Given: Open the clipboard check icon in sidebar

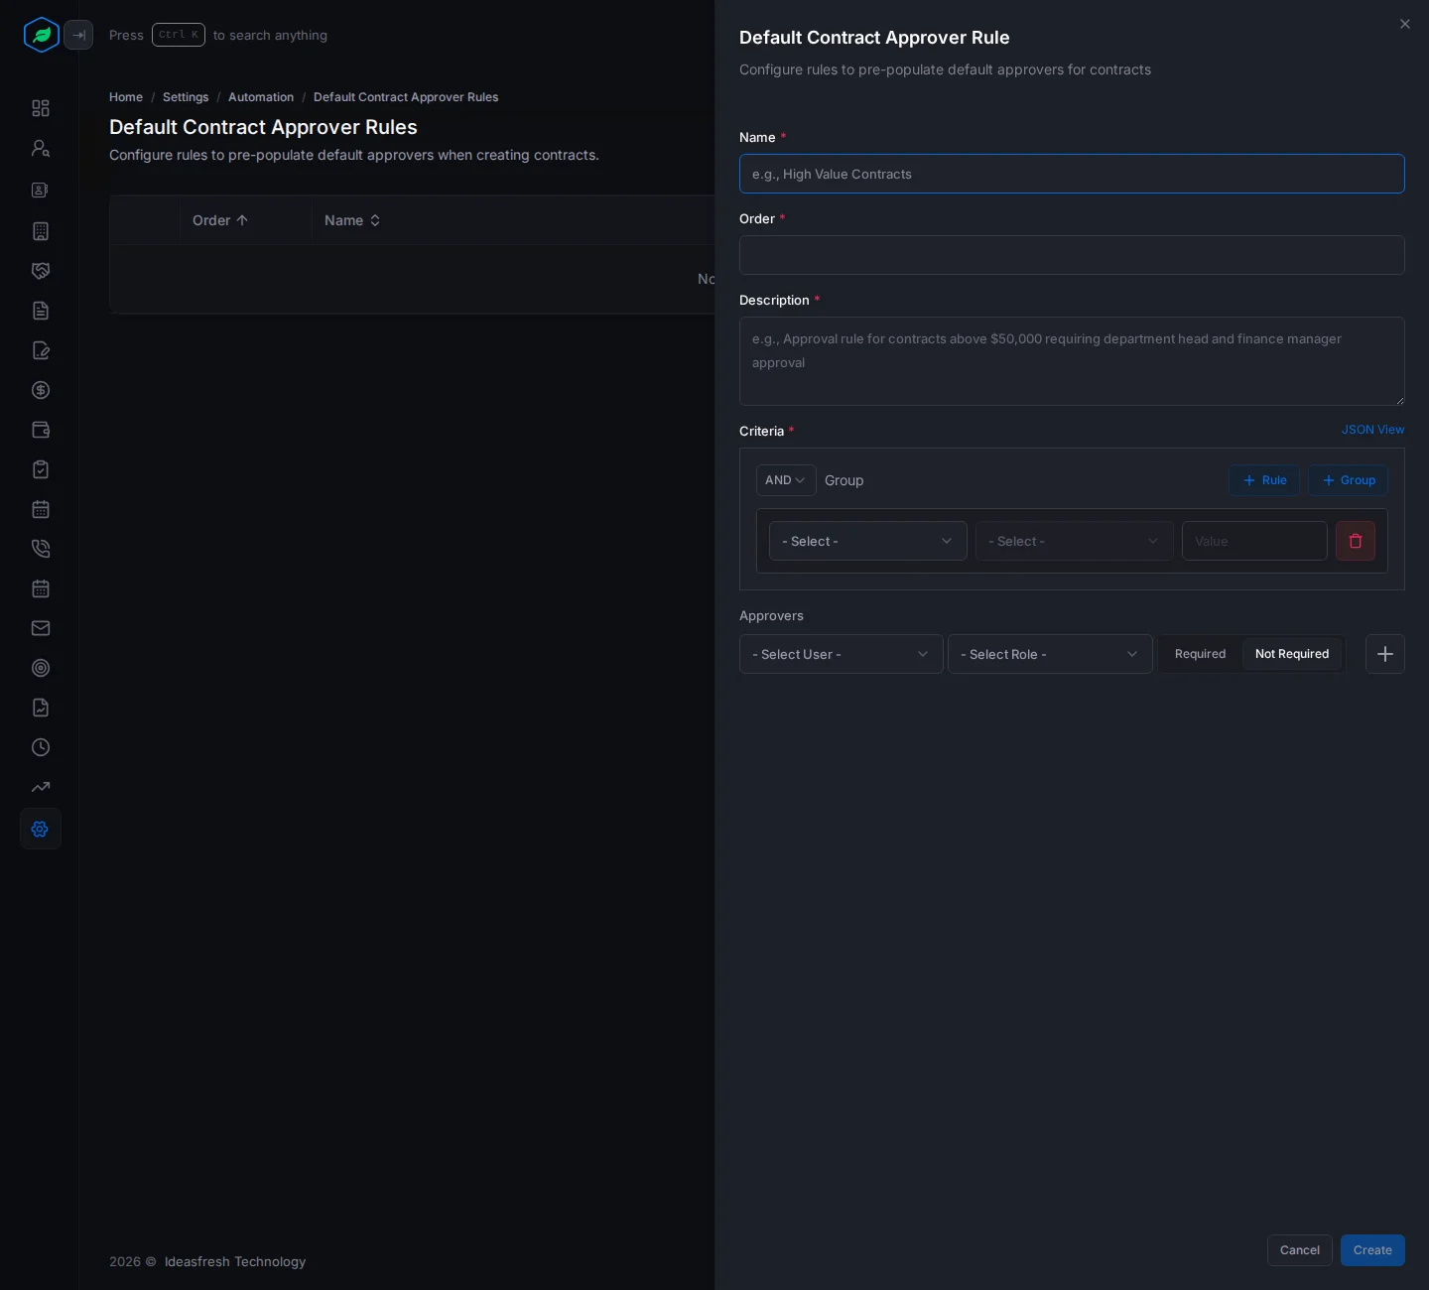Looking at the screenshot, I should point(41,469).
